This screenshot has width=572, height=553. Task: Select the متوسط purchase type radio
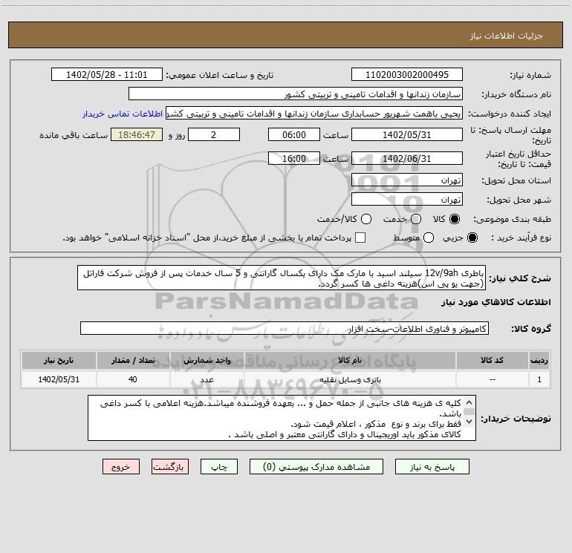pyautogui.click(x=429, y=238)
